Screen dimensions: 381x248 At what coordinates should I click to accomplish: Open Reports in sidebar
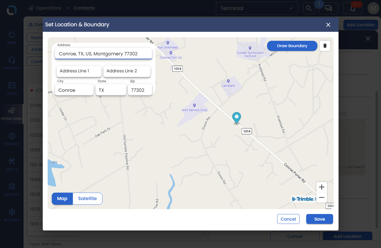coord(12,190)
